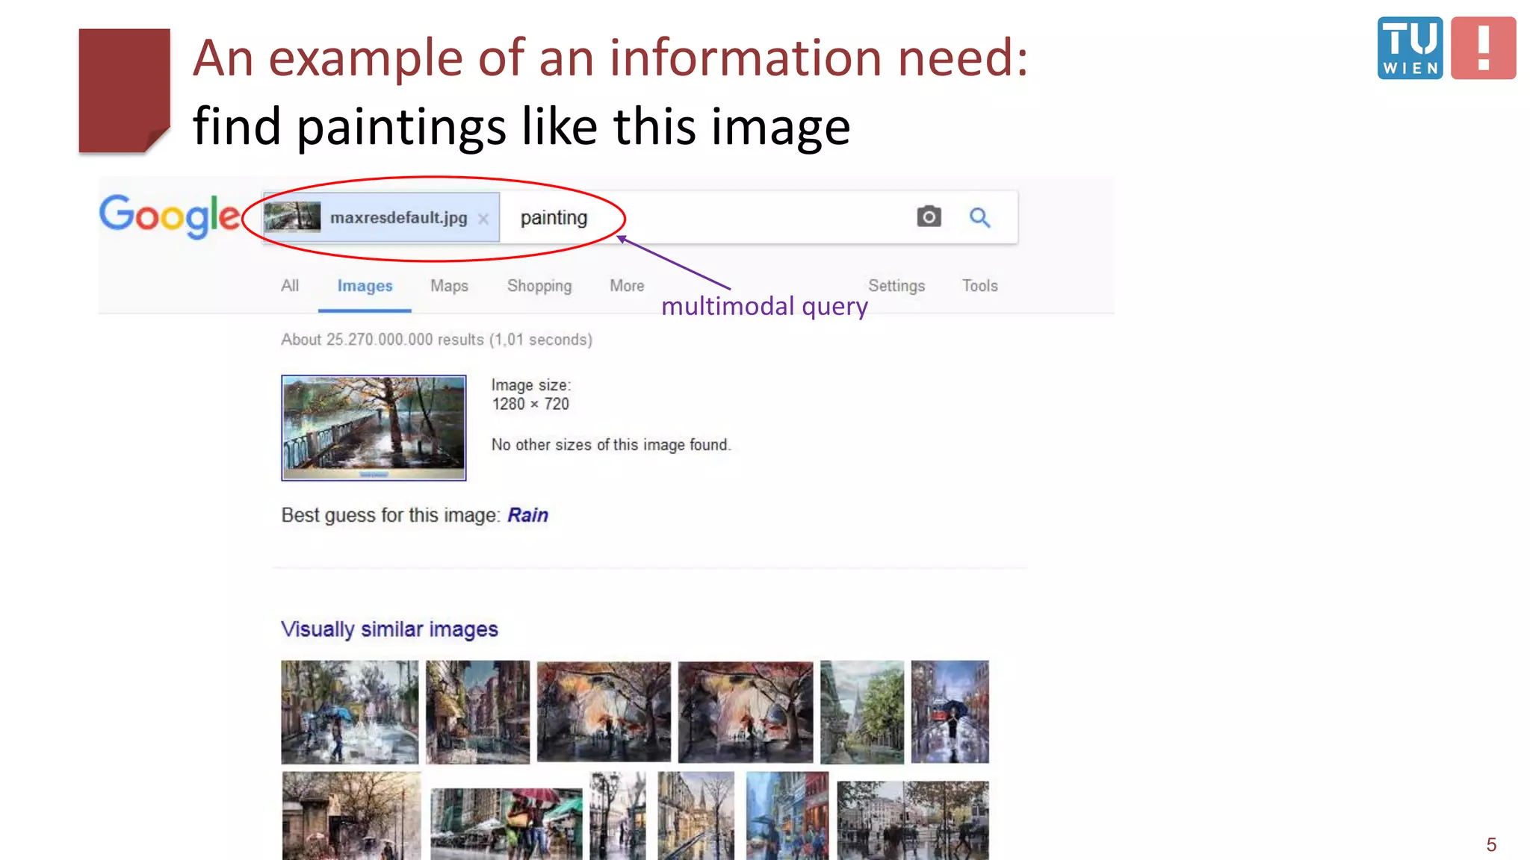Click second similar image of narrow street

tap(477, 711)
